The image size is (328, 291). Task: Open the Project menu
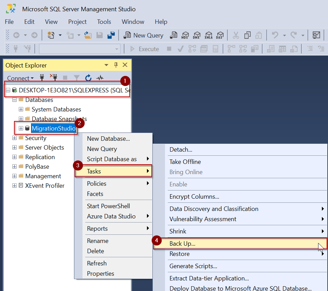[77, 22]
